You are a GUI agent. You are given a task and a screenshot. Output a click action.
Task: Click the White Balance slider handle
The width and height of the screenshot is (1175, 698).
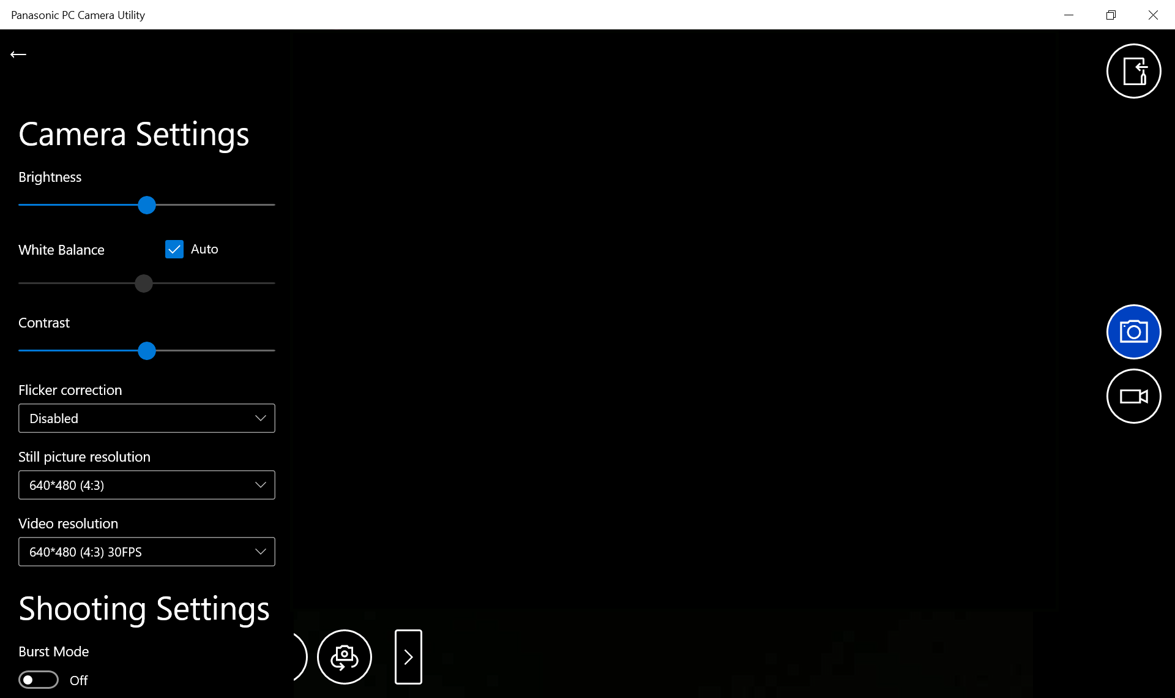[144, 283]
